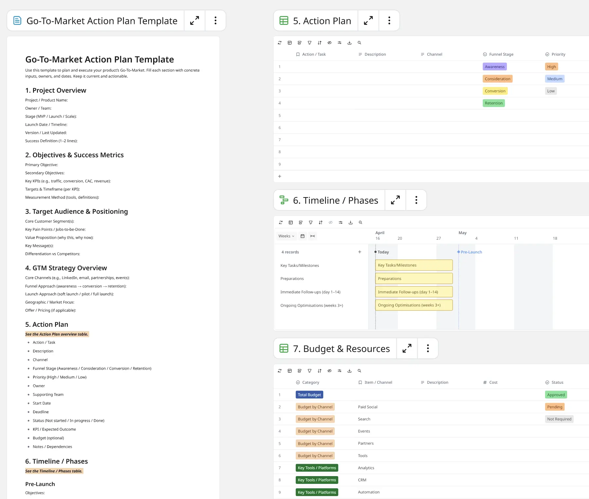The height and width of the screenshot is (499, 589).
Task: Click download icon in Timeline / Phases toolbar
Action: (350, 223)
